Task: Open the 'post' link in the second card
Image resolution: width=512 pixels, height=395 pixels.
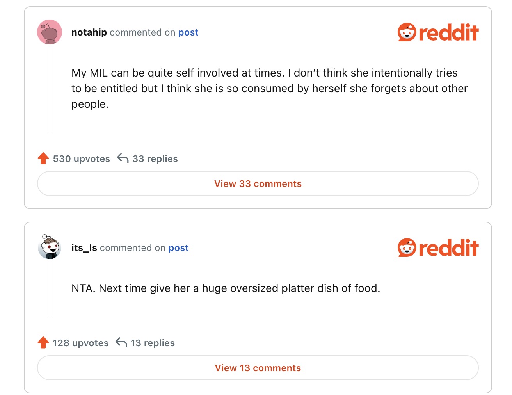Action: pos(178,248)
